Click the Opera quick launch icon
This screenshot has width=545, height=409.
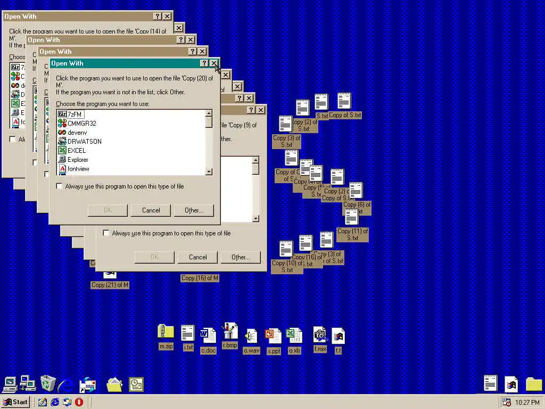pyautogui.click(x=79, y=402)
